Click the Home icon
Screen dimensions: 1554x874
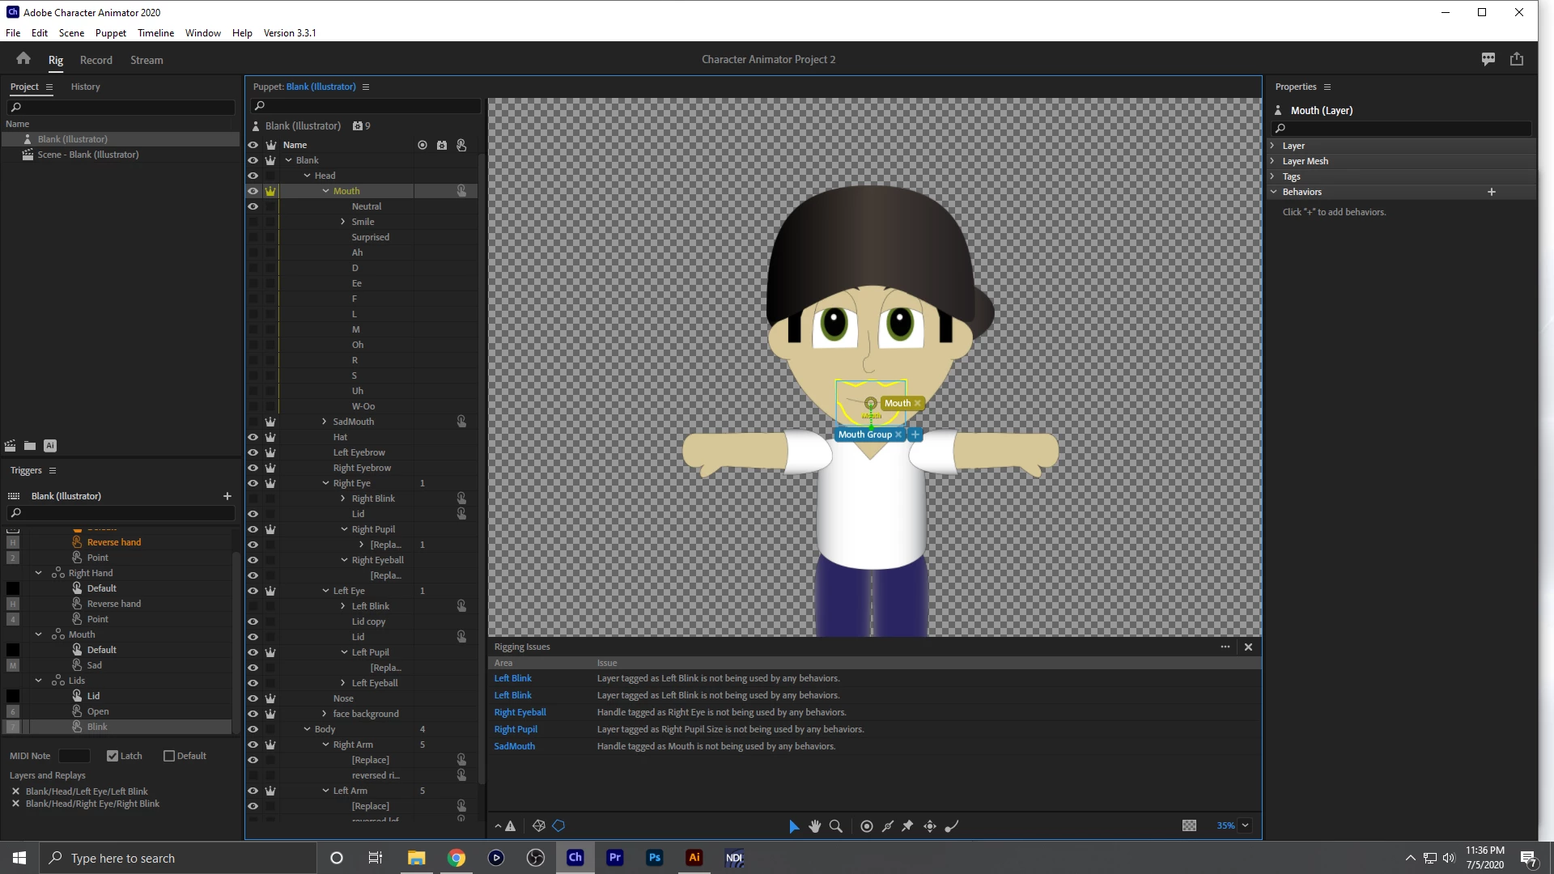[23, 59]
